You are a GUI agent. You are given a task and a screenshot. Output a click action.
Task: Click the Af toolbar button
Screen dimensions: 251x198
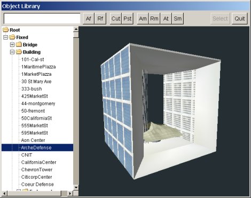(89, 19)
